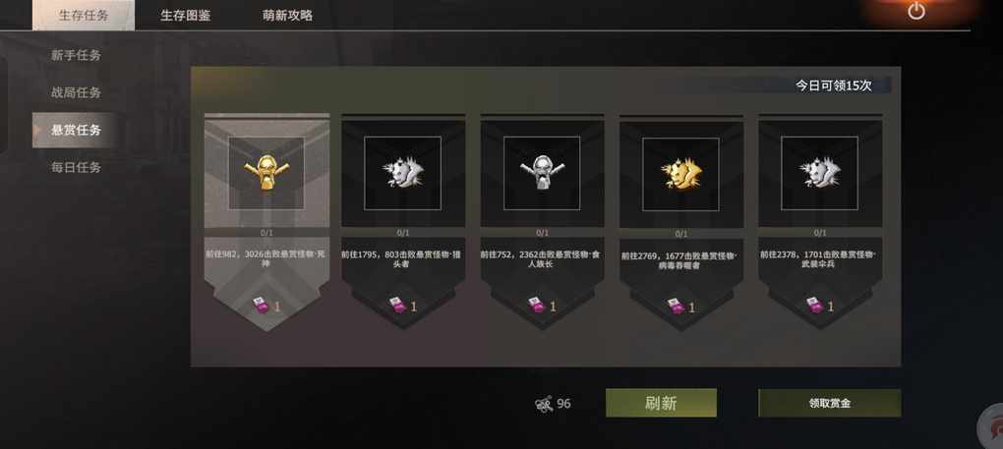Viewport: 1003px width, 449px height.
Task: Open the 生存图鉴 tab
Action: [x=185, y=16]
